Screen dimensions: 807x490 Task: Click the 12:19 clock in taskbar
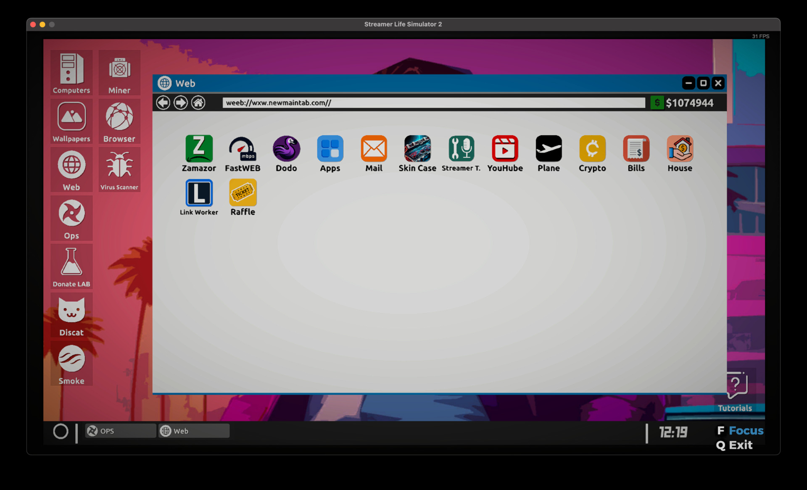pos(673,432)
